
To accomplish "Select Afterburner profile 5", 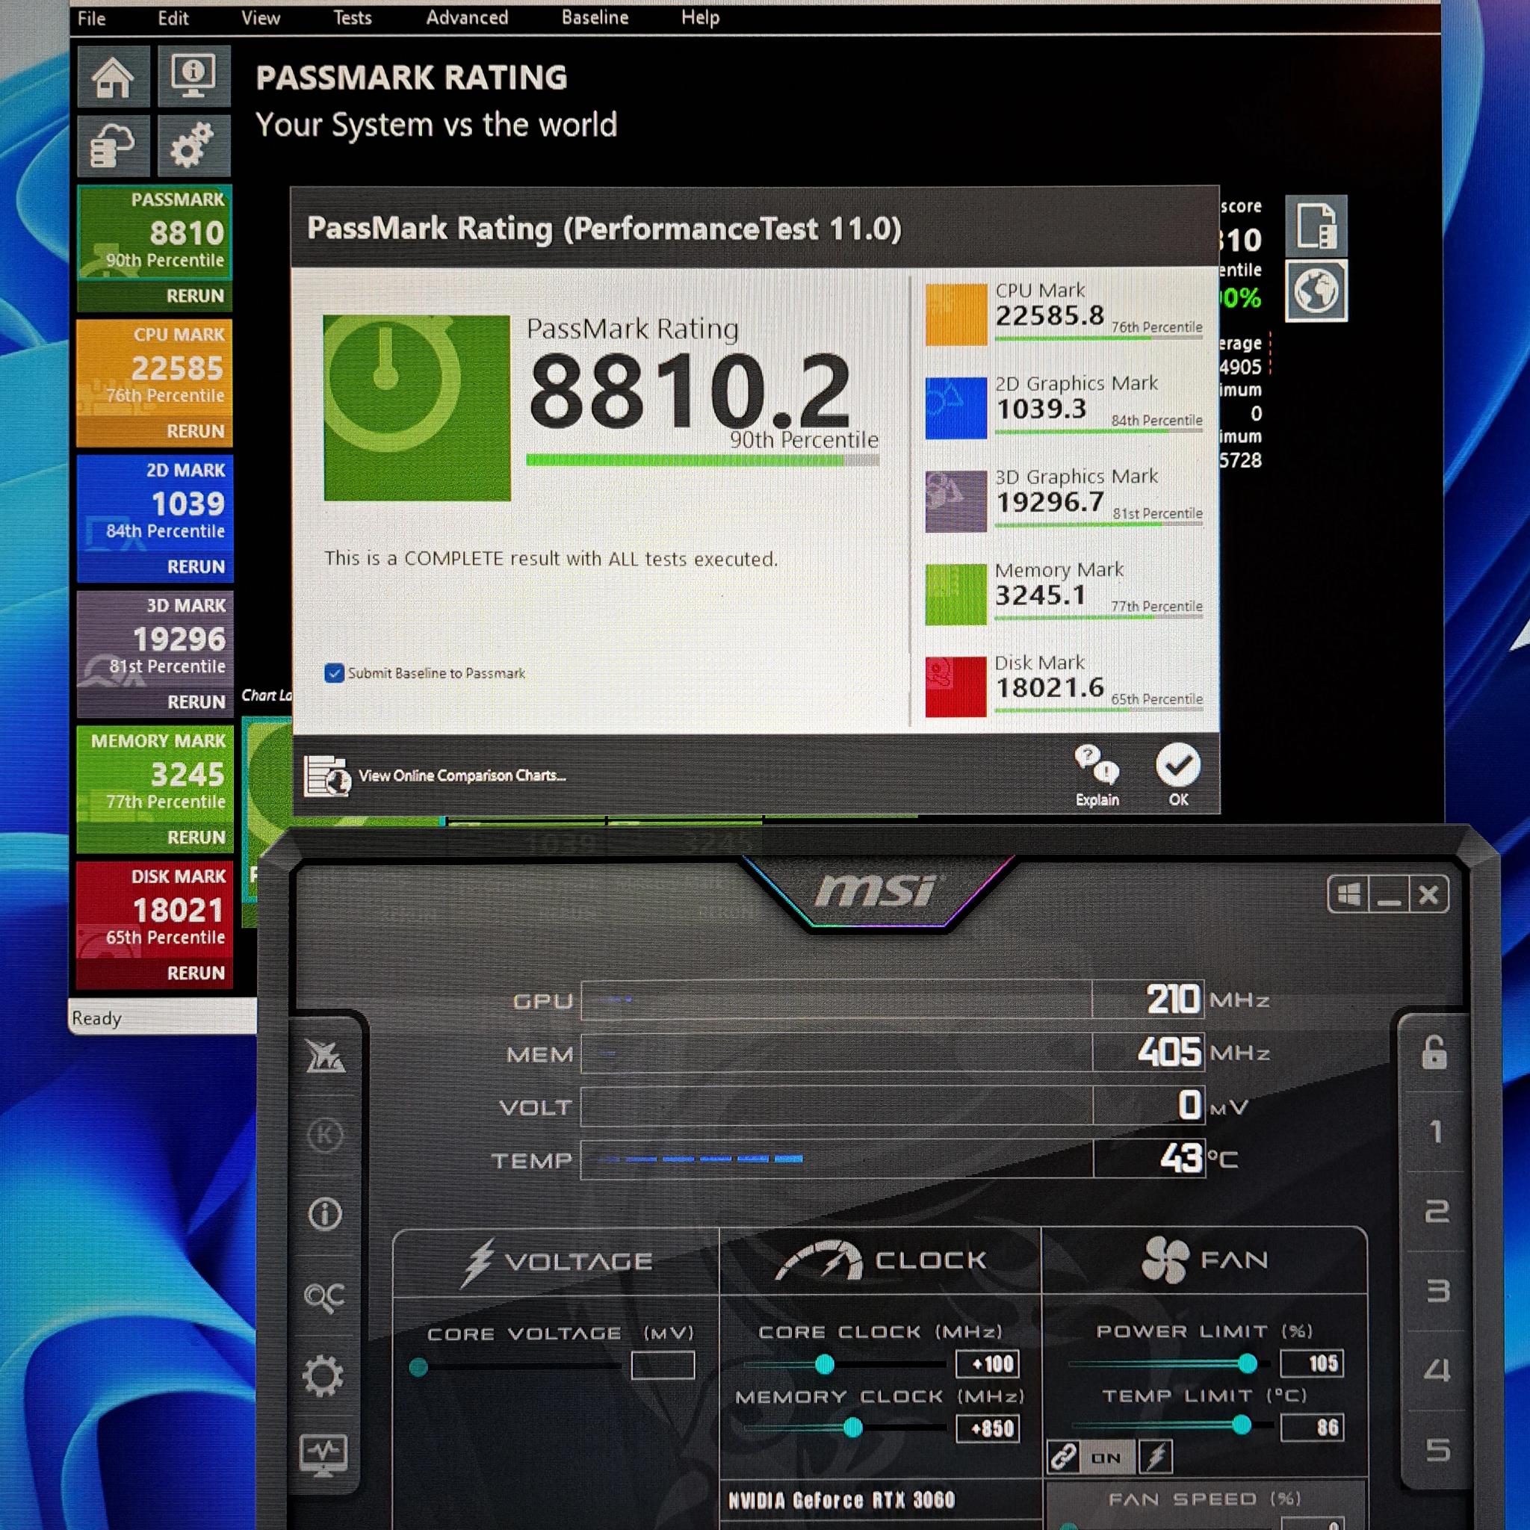I will [1437, 1450].
